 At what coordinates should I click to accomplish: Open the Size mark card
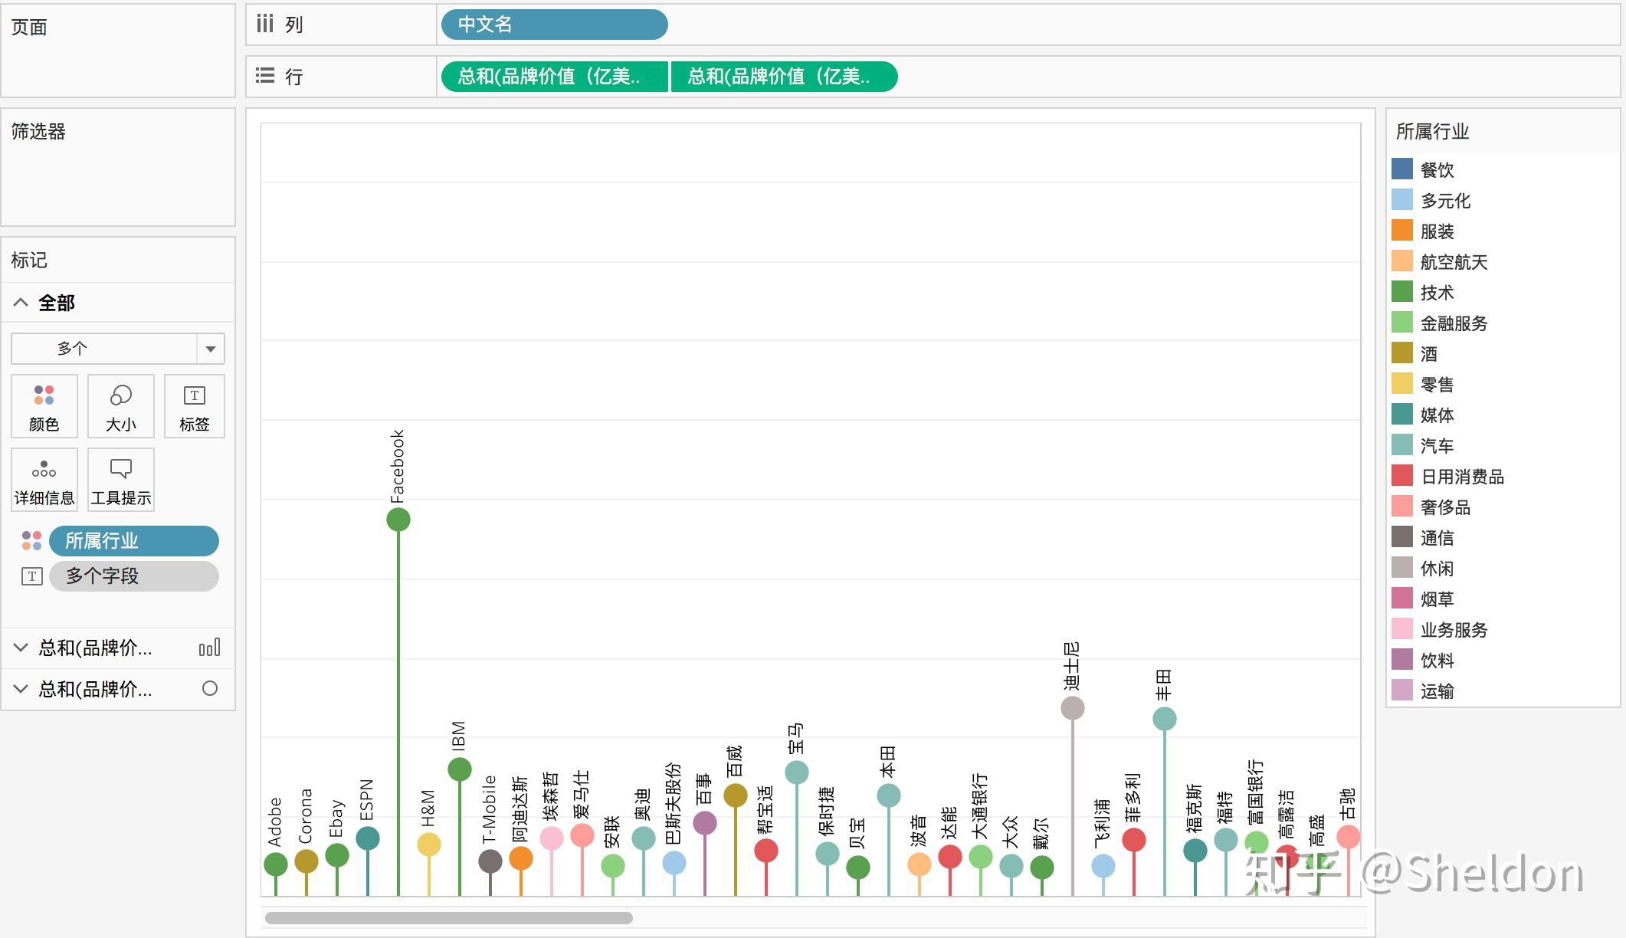121,406
